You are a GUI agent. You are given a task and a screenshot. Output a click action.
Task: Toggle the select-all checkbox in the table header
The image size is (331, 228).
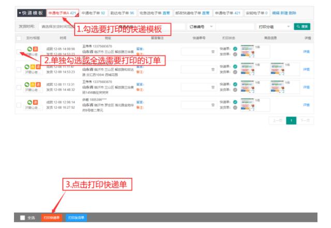tap(19, 38)
